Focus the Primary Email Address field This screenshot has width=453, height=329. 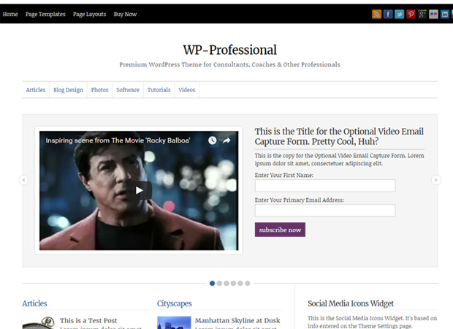click(x=325, y=211)
